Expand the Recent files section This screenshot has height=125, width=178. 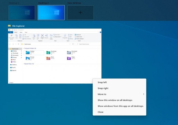(23, 64)
